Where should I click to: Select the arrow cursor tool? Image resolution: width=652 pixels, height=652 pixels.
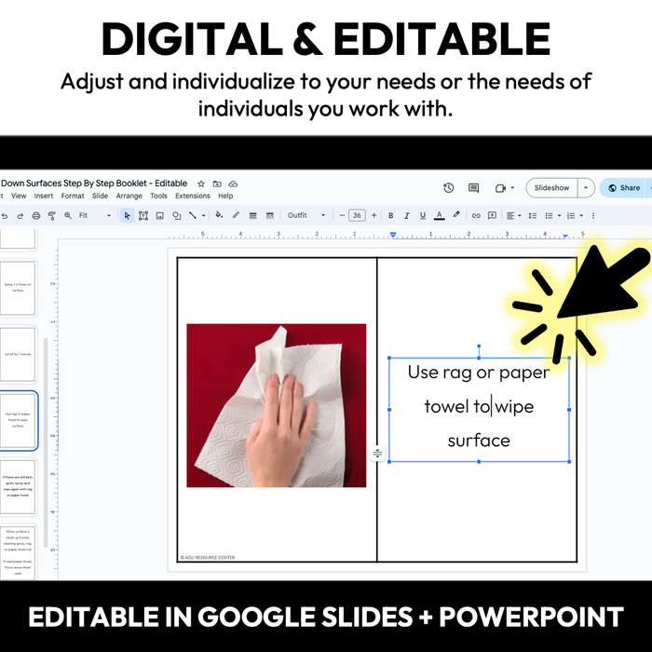128,215
